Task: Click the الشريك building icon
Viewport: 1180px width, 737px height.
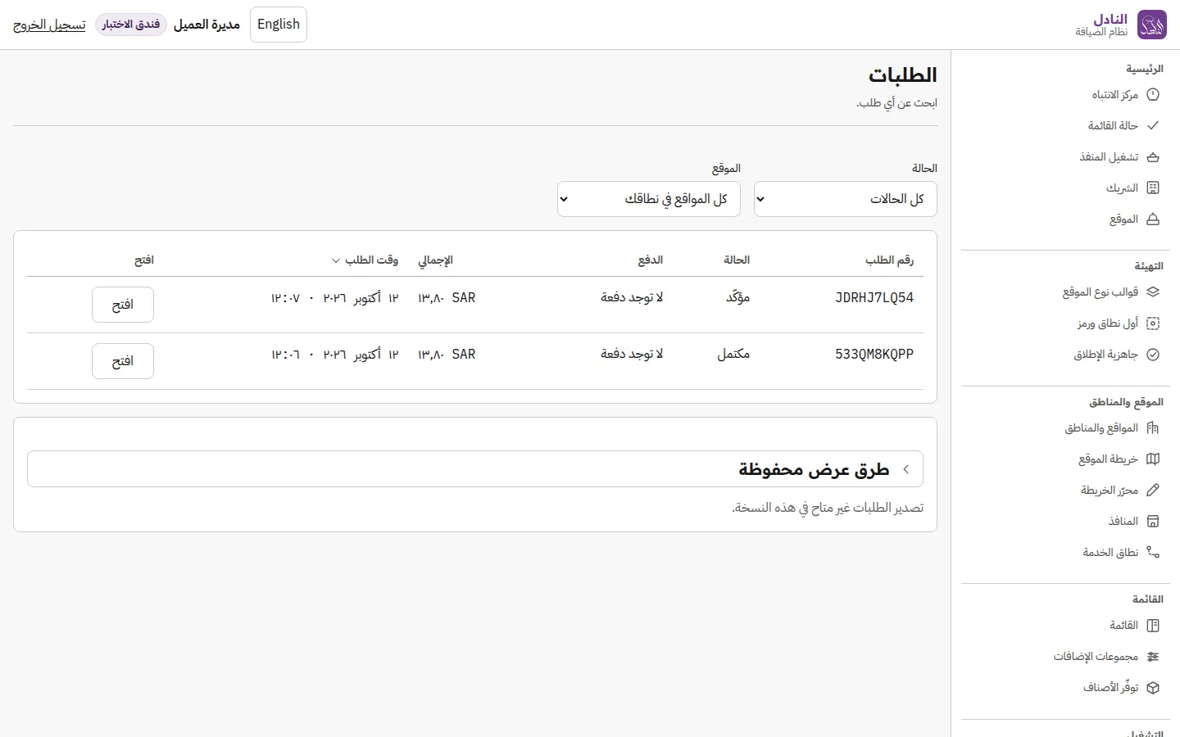Action: click(1153, 188)
